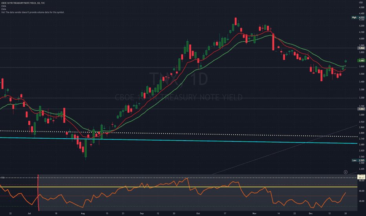Image resolution: width=366 pixels, height=216 pixels.
Task: Click the Dec label on the time axis
Action: point(311,213)
